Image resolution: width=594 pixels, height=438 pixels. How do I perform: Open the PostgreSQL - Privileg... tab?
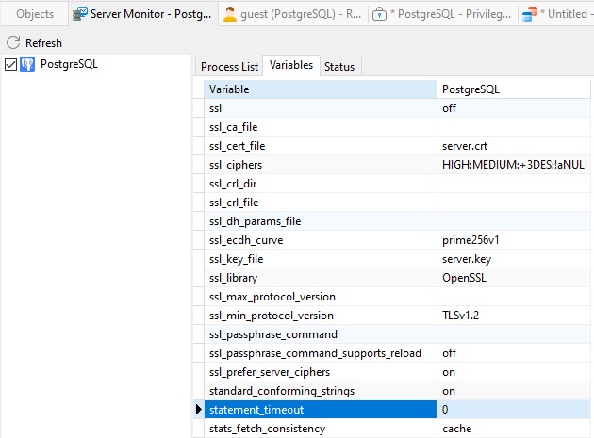[x=442, y=14]
